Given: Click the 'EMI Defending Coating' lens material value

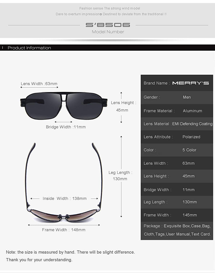Looking at the screenshot, I should click(x=192, y=124).
